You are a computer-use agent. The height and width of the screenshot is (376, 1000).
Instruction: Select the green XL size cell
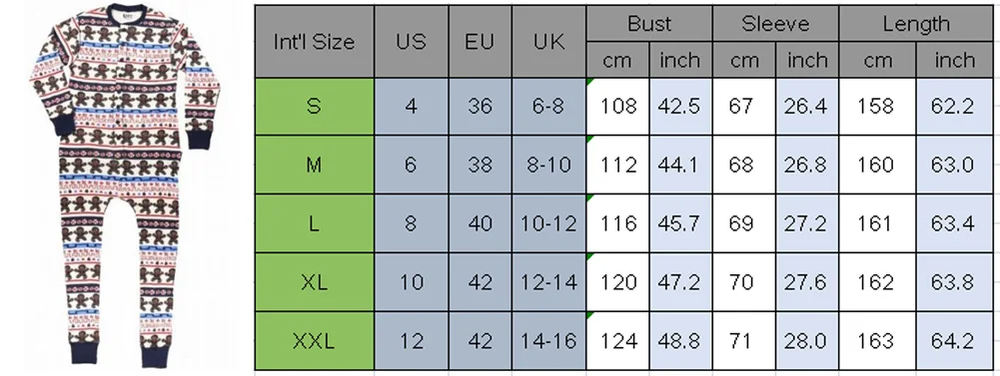click(x=315, y=282)
